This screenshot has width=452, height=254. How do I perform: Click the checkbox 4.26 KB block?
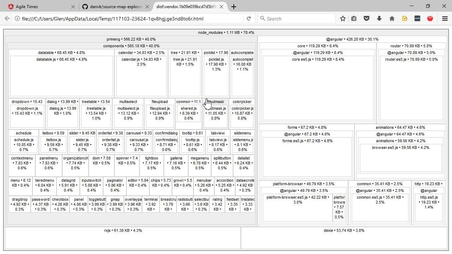tap(60, 205)
